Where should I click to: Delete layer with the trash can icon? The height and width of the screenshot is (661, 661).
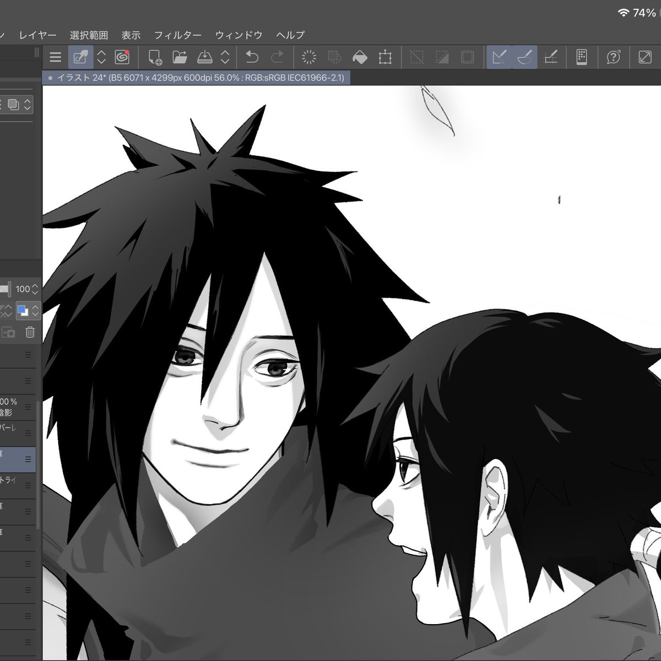tap(30, 332)
